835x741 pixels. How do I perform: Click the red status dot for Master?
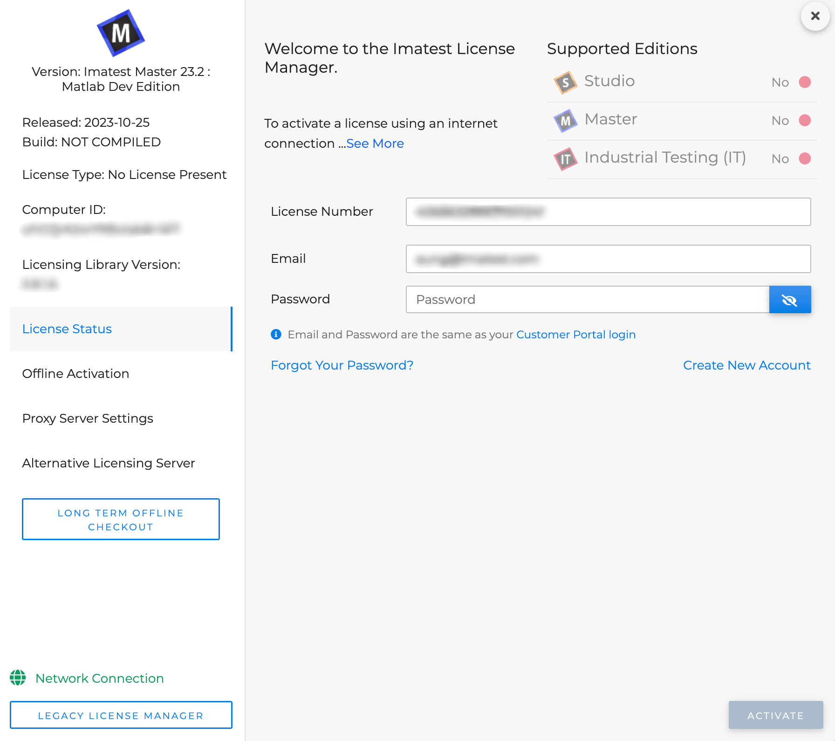(805, 120)
